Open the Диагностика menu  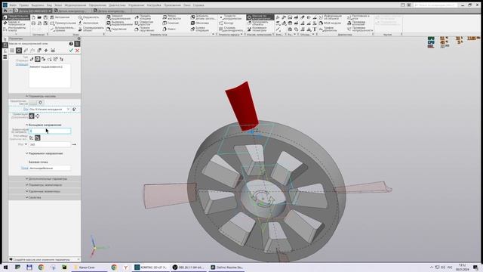(117, 5)
